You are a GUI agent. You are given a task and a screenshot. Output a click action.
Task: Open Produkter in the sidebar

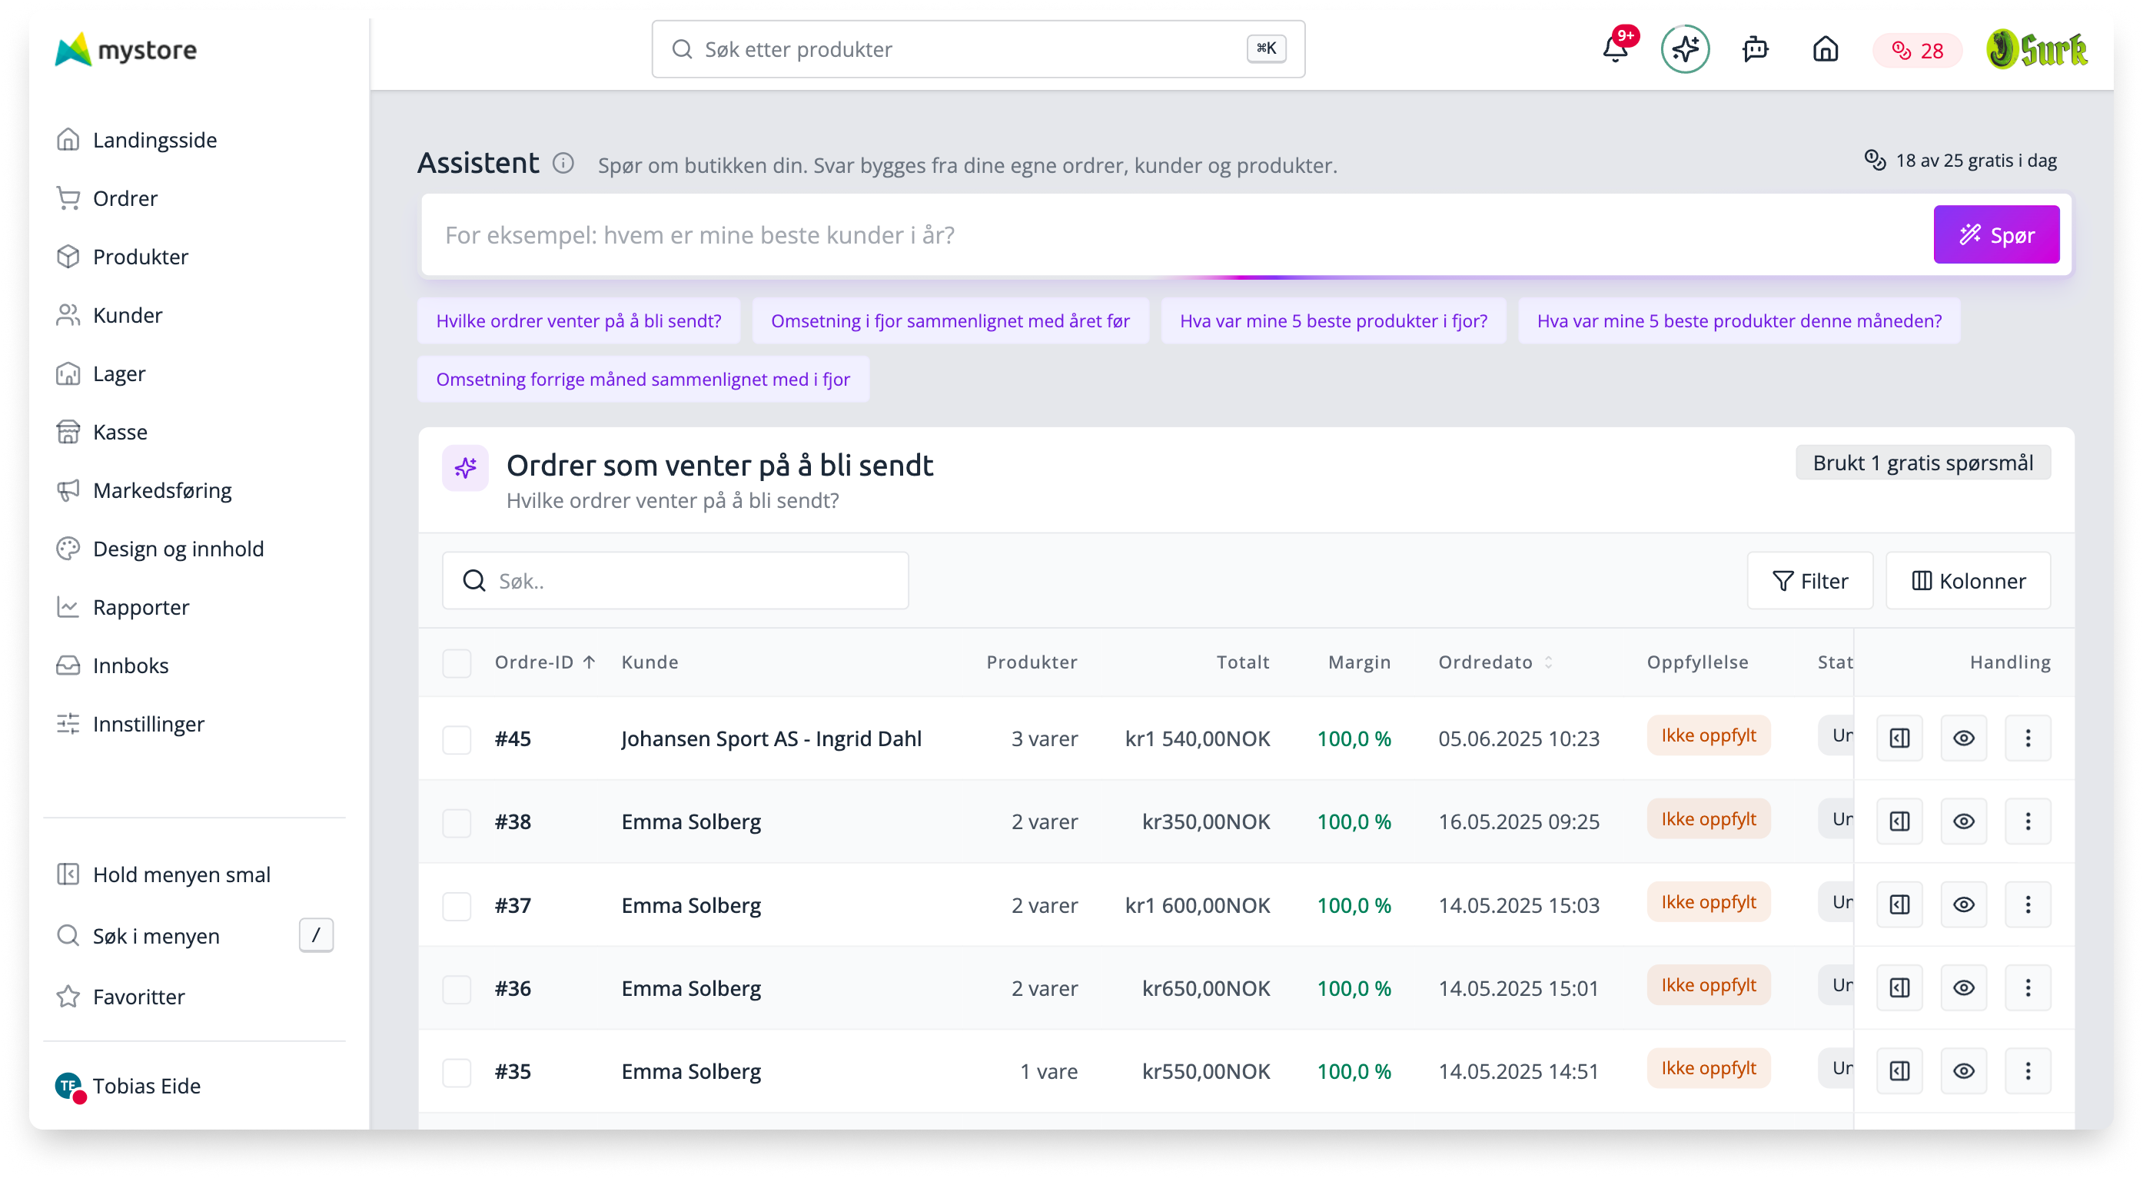pyautogui.click(x=140, y=256)
